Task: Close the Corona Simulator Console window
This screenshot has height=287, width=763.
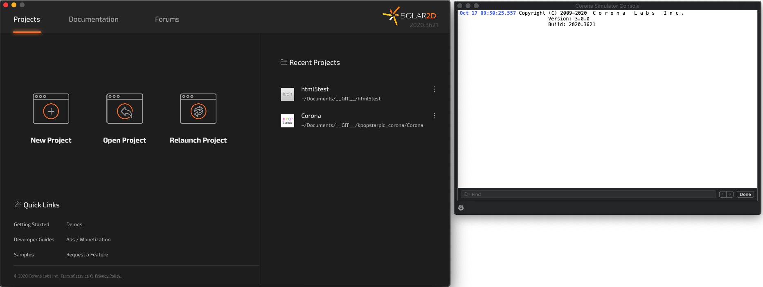Action: point(460,6)
